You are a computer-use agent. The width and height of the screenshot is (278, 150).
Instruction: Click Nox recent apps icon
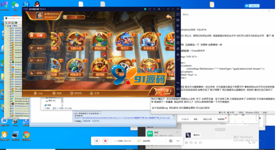178,94
